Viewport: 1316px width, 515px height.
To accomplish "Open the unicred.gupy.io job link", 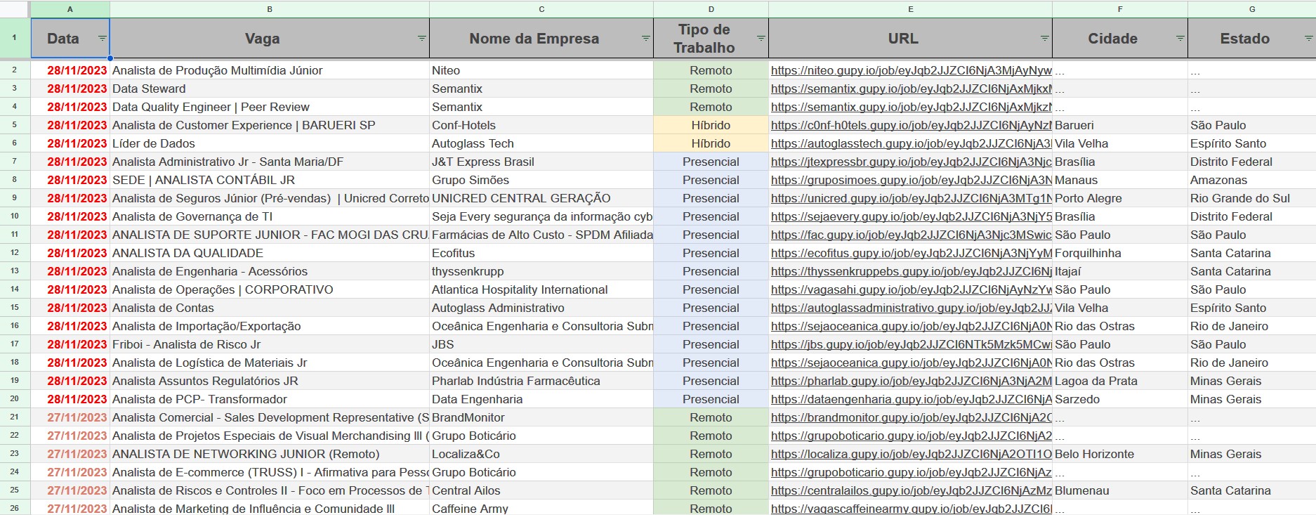I will (912, 198).
